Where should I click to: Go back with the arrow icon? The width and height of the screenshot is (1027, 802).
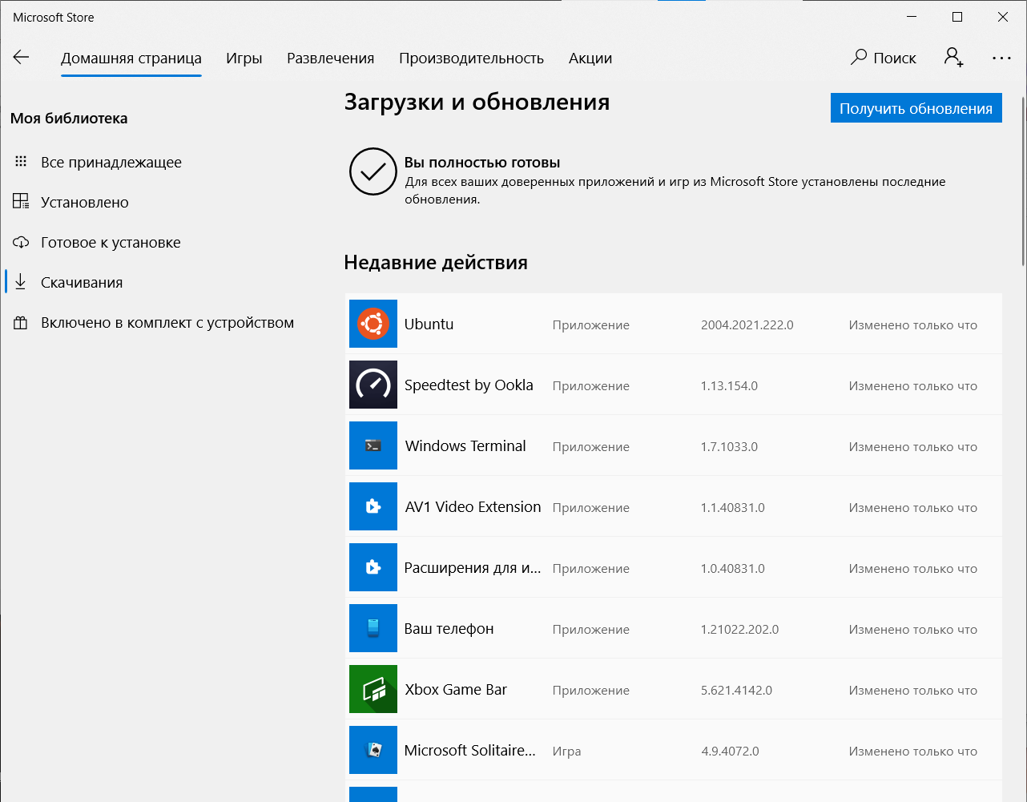click(21, 57)
